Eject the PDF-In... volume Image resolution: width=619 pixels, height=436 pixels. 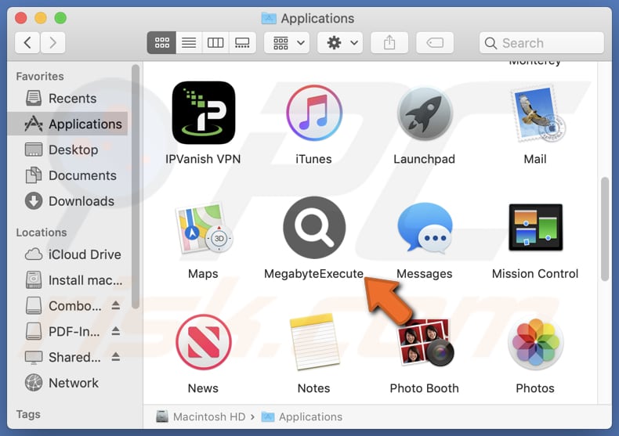click(x=115, y=331)
